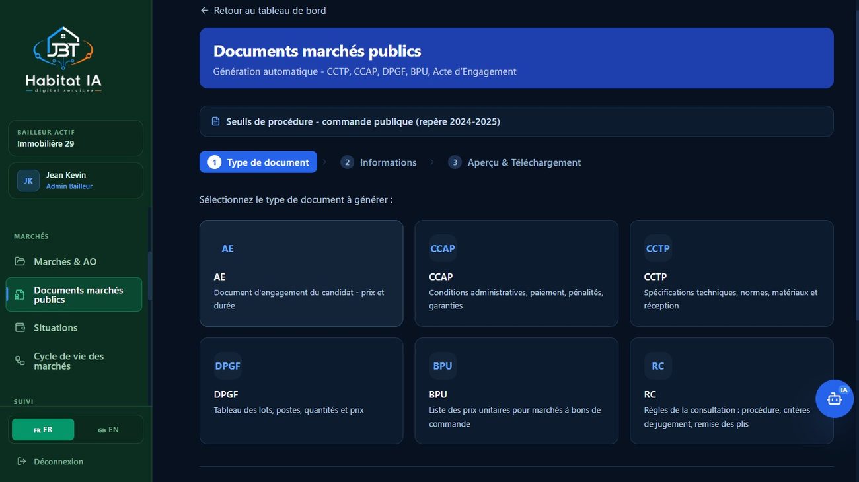The width and height of the screenshot is (859, 482).
Task: Click the CCTP badge icon
Action: 657,248
